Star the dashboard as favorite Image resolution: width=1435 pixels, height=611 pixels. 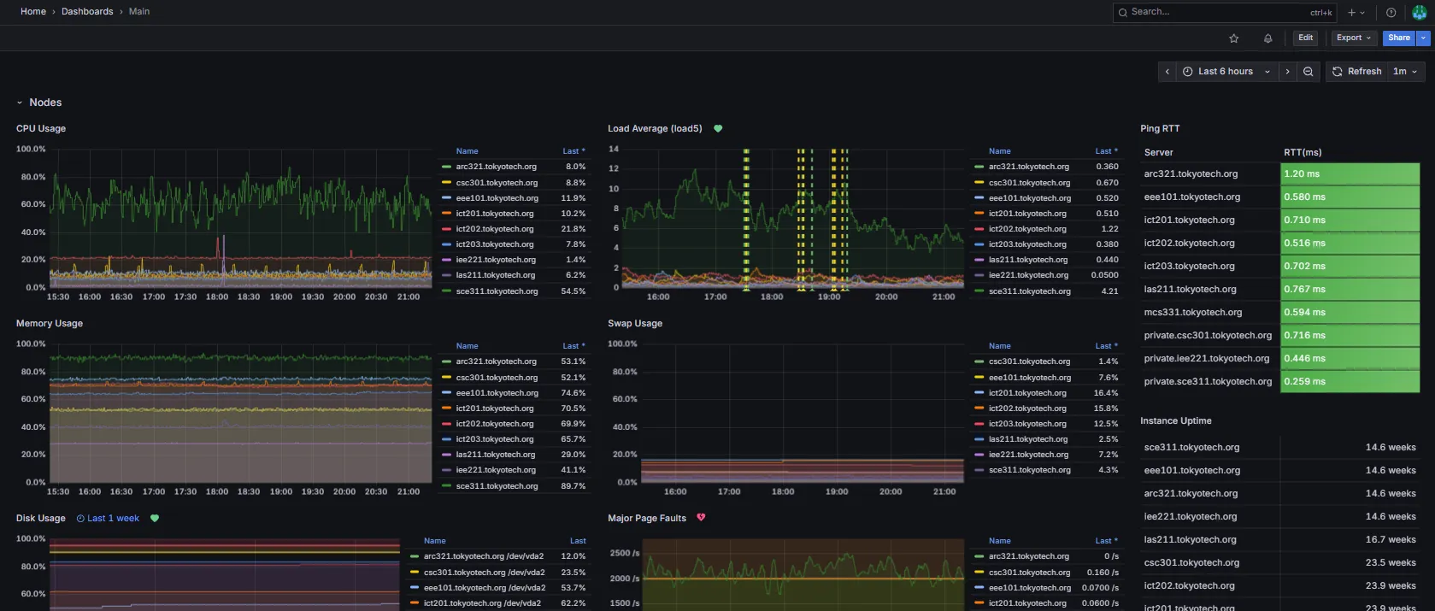click(x=1233, y=38)
